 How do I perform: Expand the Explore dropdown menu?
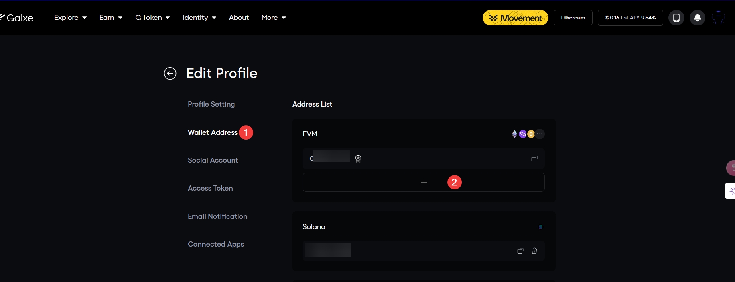[70, 18]
